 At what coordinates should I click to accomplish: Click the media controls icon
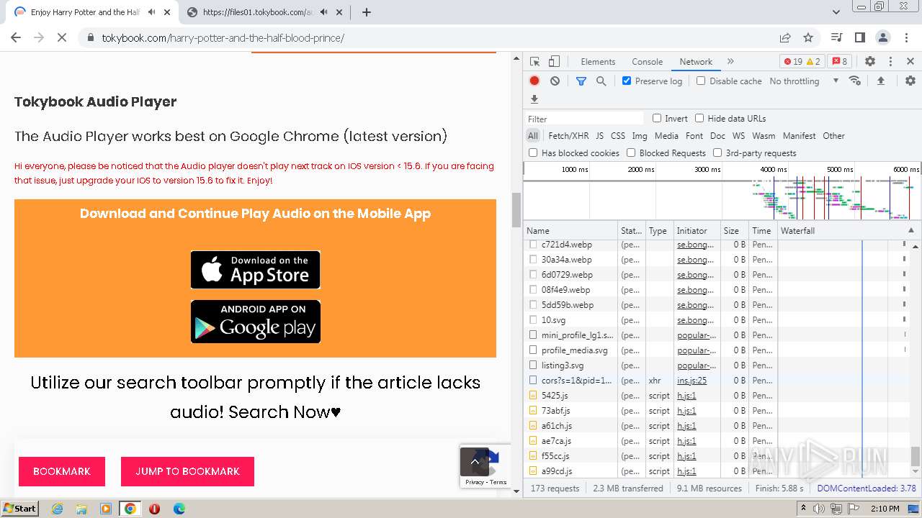click(836, 37)
